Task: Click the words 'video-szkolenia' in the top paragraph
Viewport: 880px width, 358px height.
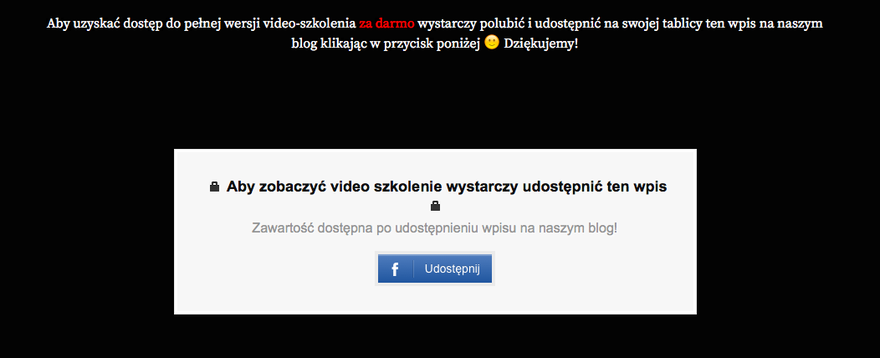Action: [312, 23]
